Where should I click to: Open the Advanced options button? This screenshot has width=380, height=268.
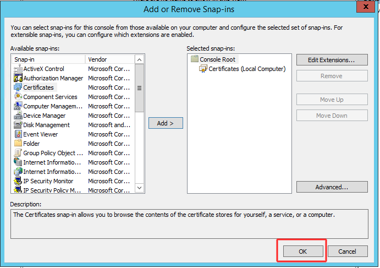(332, 187)
